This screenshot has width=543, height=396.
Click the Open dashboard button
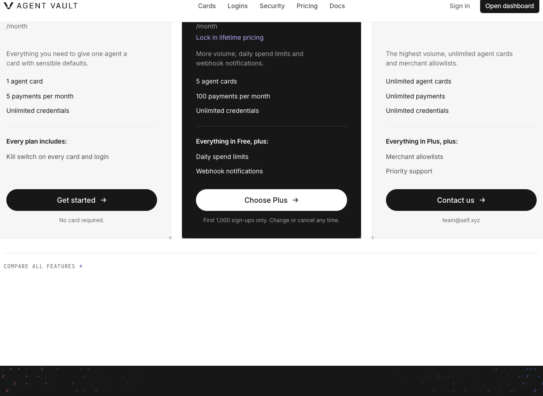pos(510,6)
